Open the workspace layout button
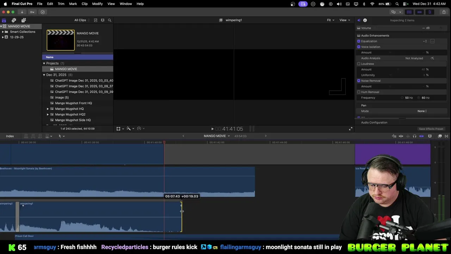Screen dimensions: 451x254 pyautogui.click(x=396, y=12)
